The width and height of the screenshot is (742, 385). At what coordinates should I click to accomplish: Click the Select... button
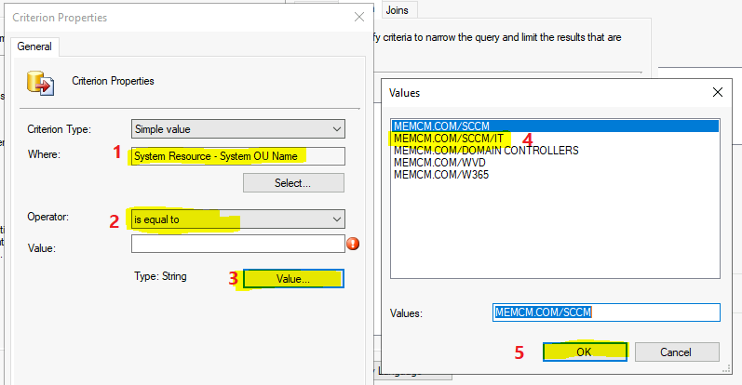[x=293, y=183]
